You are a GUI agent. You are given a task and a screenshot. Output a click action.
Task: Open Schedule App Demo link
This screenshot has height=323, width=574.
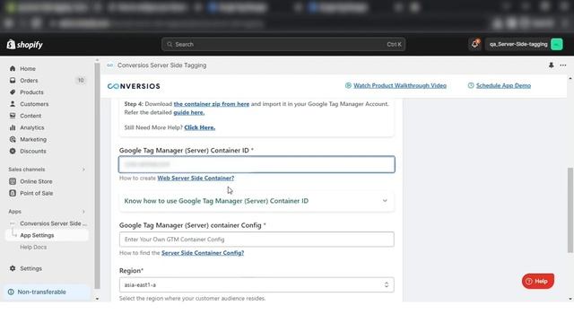[503, 85]
